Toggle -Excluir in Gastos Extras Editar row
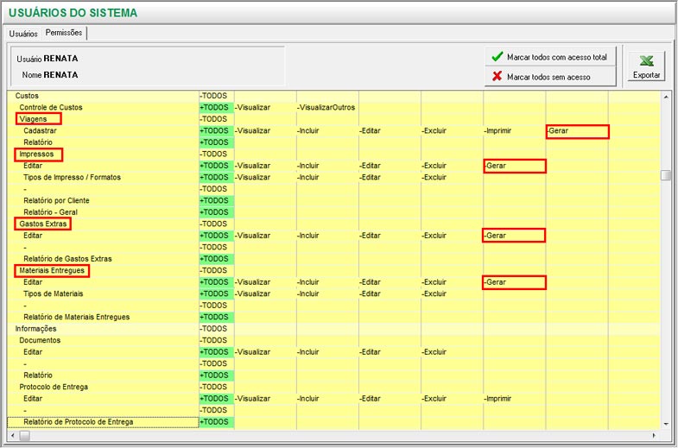Screen dimensions: 678x448 [452, 236]
